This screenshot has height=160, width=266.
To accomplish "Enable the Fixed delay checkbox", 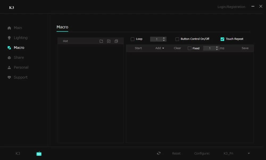I will [x=189, y=48].
